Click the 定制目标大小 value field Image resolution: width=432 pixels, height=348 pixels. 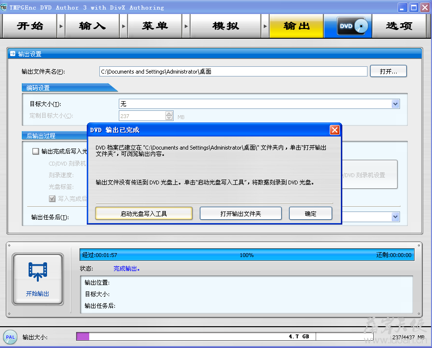click(x=142, y=116)
